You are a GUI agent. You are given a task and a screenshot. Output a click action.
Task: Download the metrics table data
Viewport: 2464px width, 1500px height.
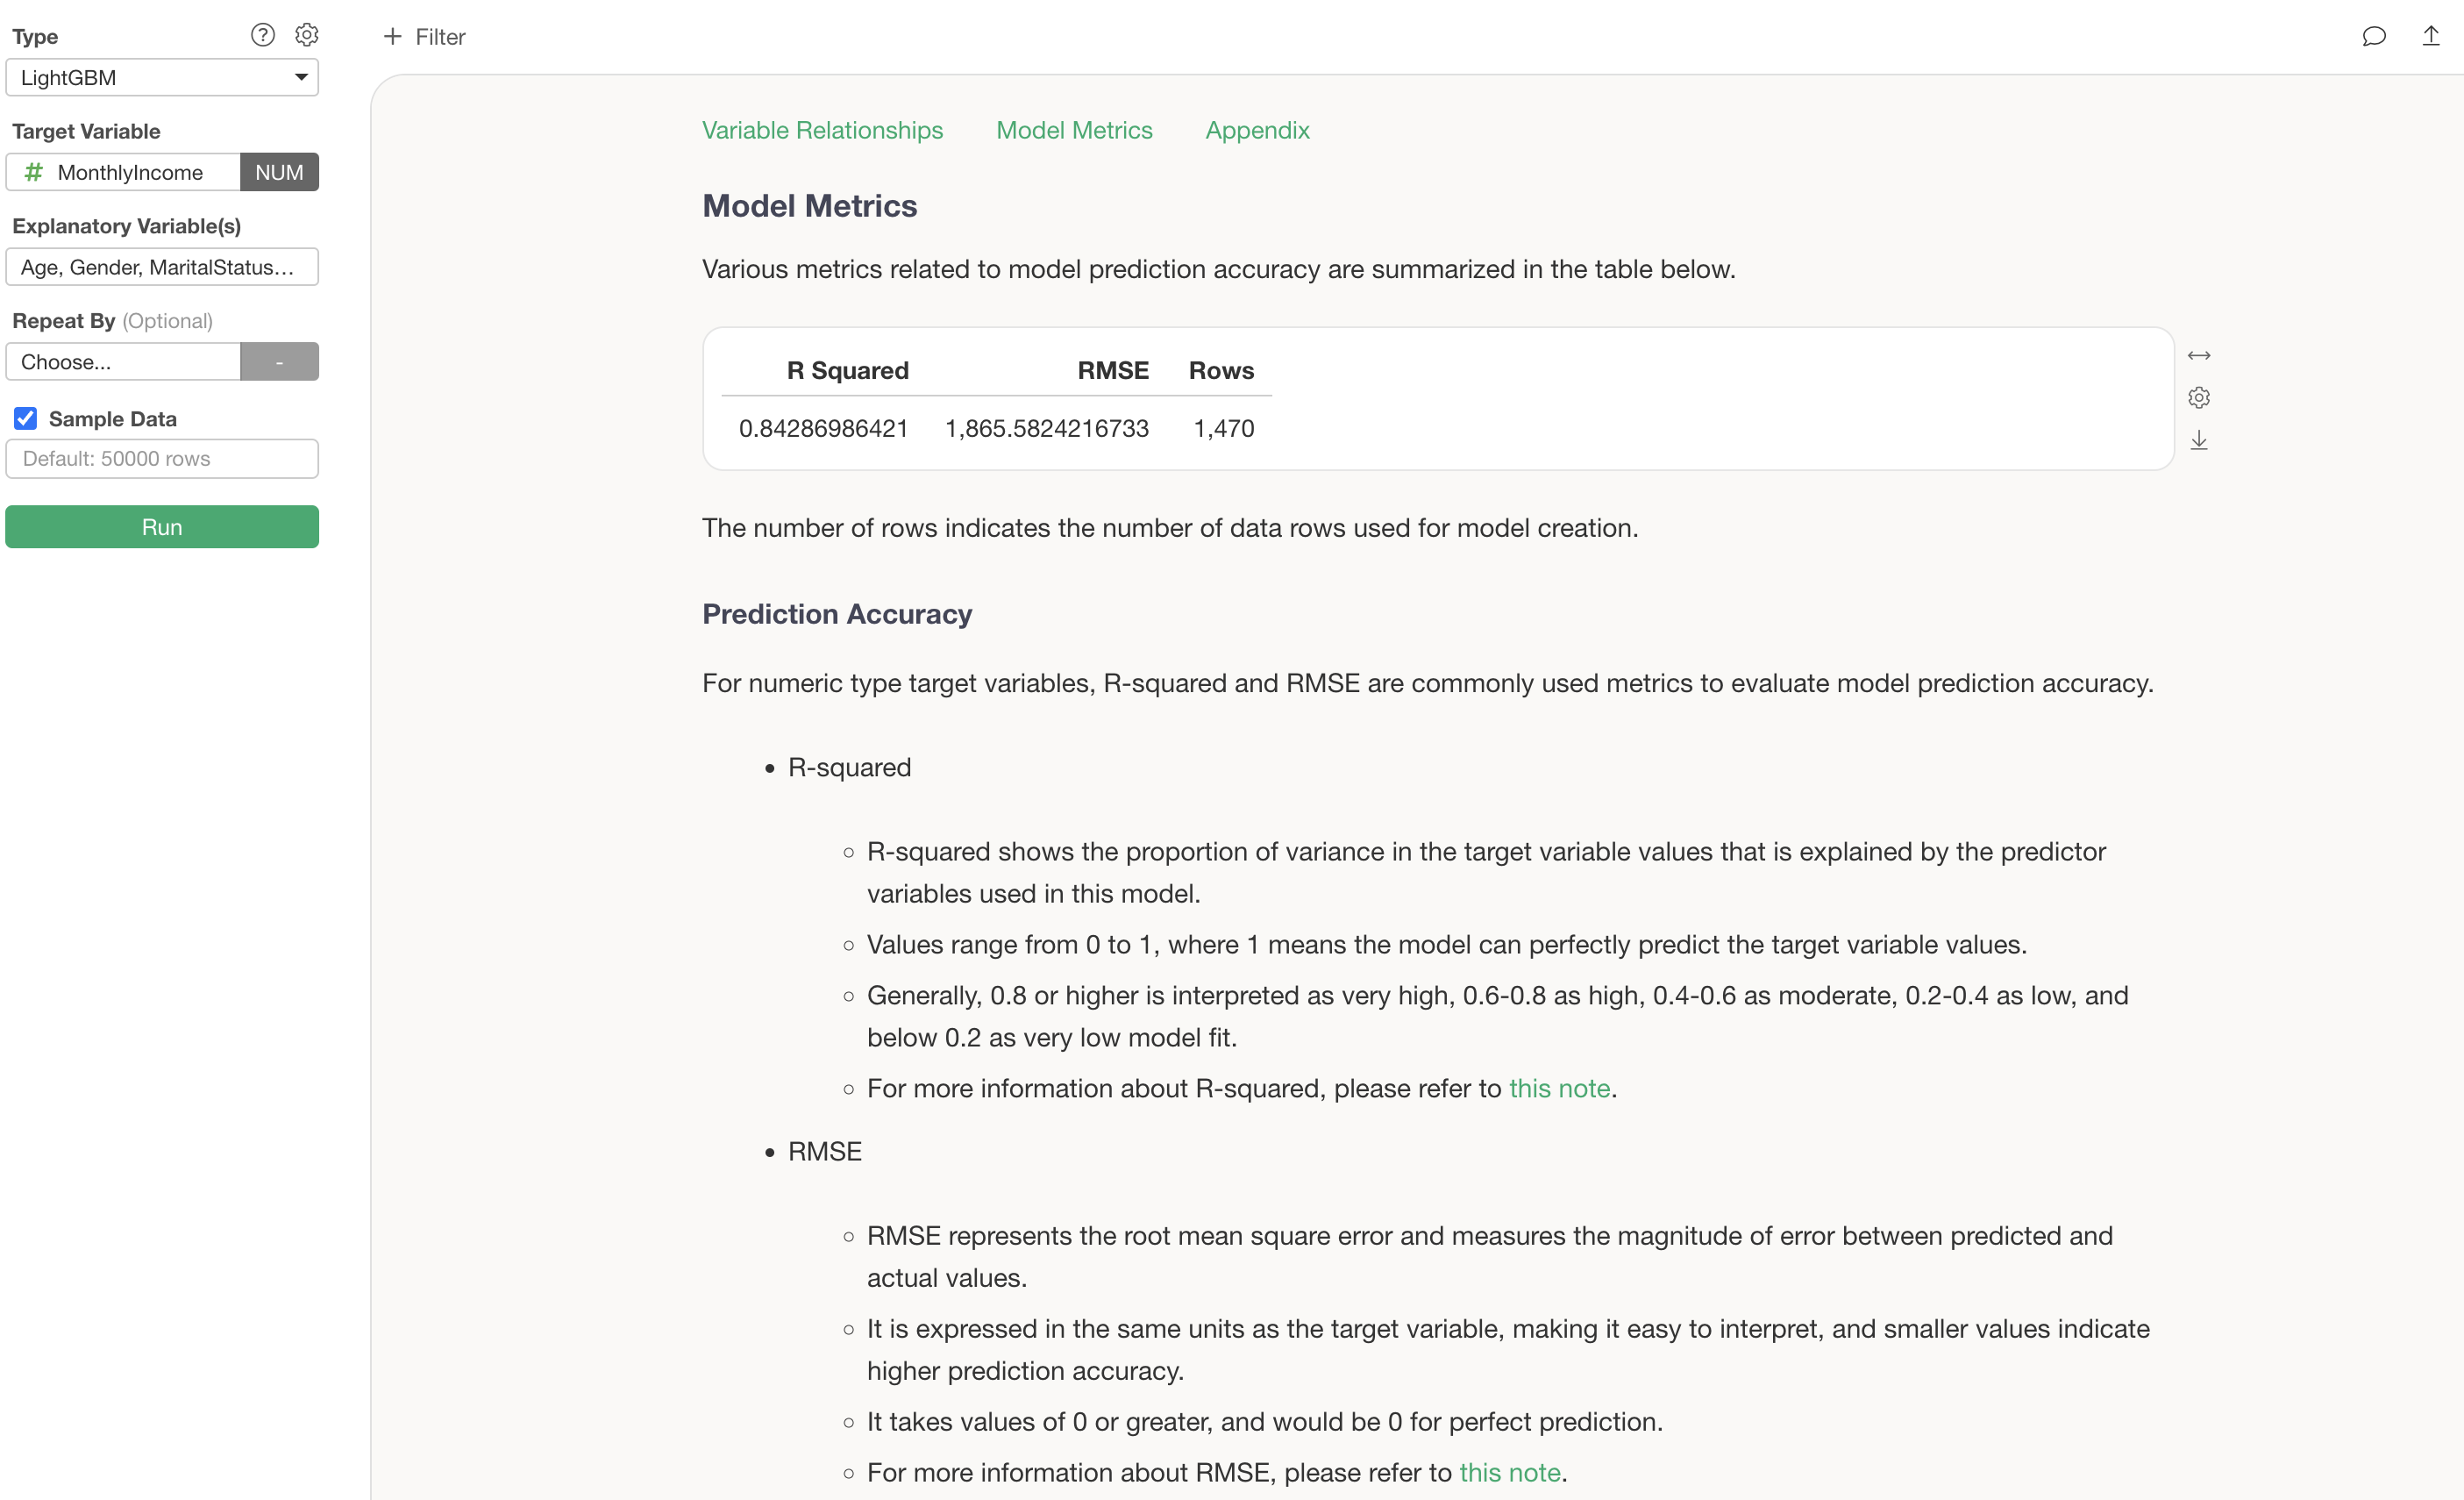click(2198, 440)
